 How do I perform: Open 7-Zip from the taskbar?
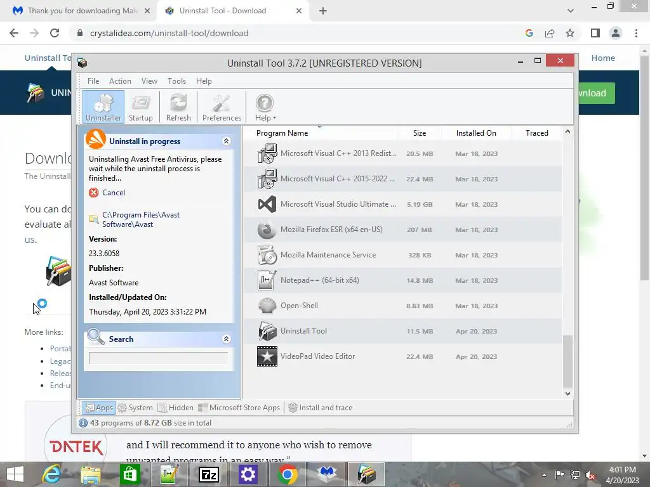pyautogui.click(x=208, y=474)
